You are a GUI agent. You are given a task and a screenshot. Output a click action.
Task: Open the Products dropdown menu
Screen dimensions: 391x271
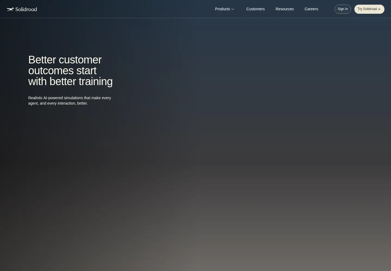(224, 9)
